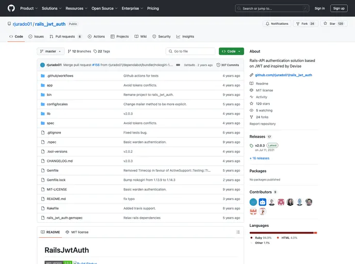The image size is (355, 264).
Task: Open the MIT license link in About
Action: pyautogui.click(x=264, y=90)
